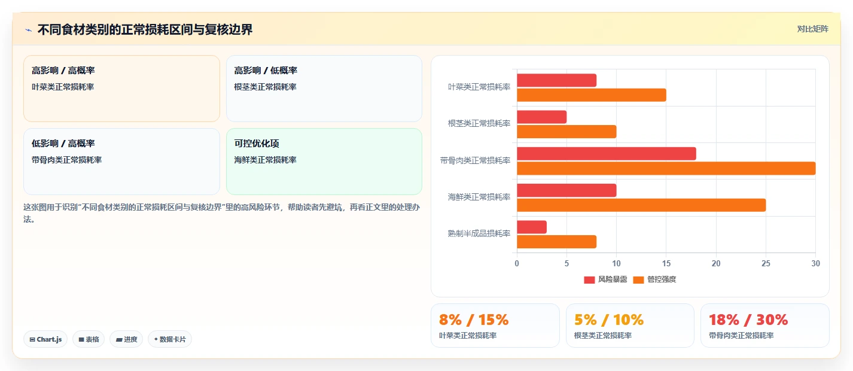The width and height of the screenshot is (853, 371).
Task: Click 带骨肉类正常损耗率 under the 18% / 30% value
Action: (741, 336)
